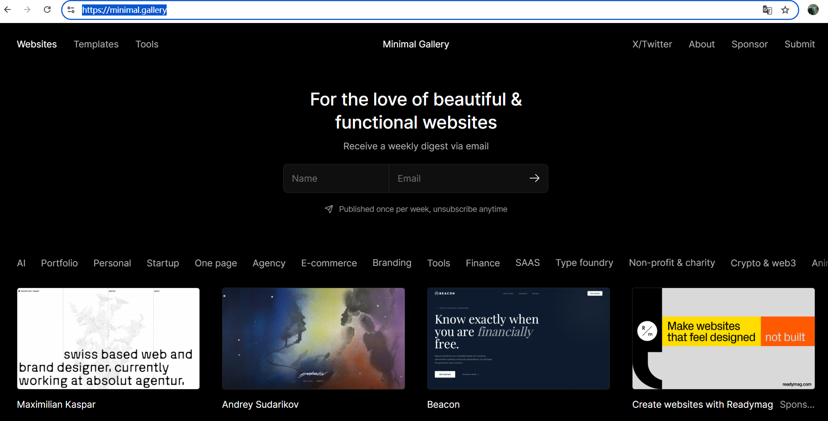The height and width of the screenshot is (421, 828).
Task: Click the main headline text
Action: pyautogui.click(x=416, y=111)
